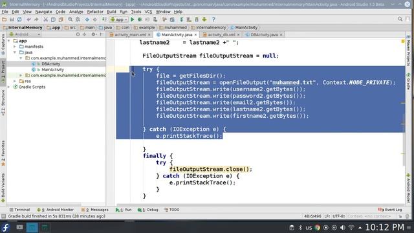
Task: Click the muhammed breadcrumb folder
Action: tap(173, 27)
